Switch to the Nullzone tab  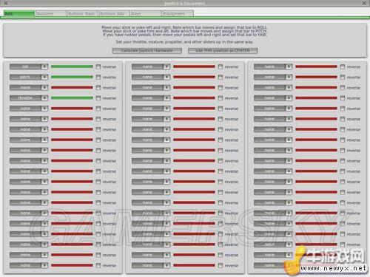click(x=50, y=13)
